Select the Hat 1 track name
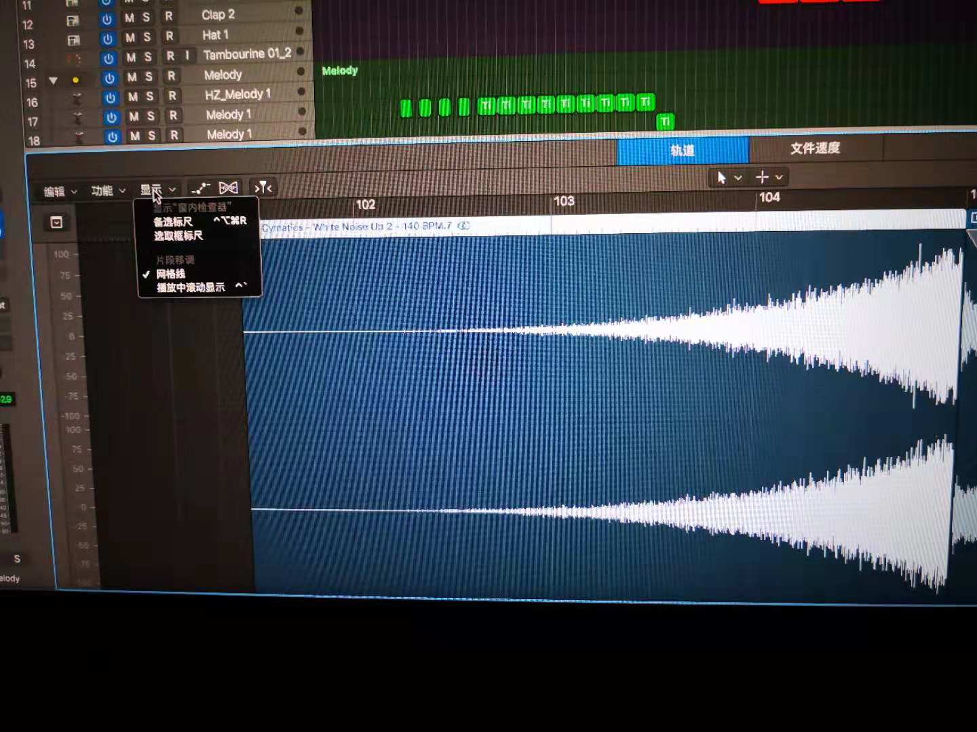 (x=215, y=35)
